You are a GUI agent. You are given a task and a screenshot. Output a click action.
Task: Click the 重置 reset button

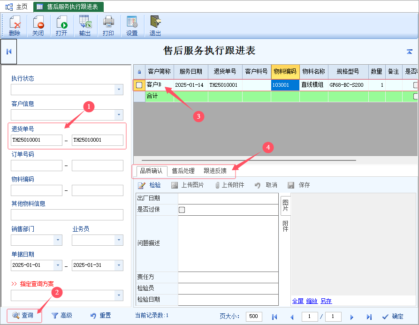100,316
